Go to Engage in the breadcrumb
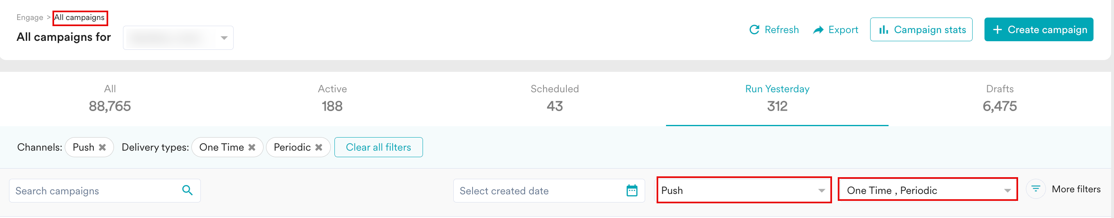Screen dimensions: 1114x218 (x=30, y=18)
